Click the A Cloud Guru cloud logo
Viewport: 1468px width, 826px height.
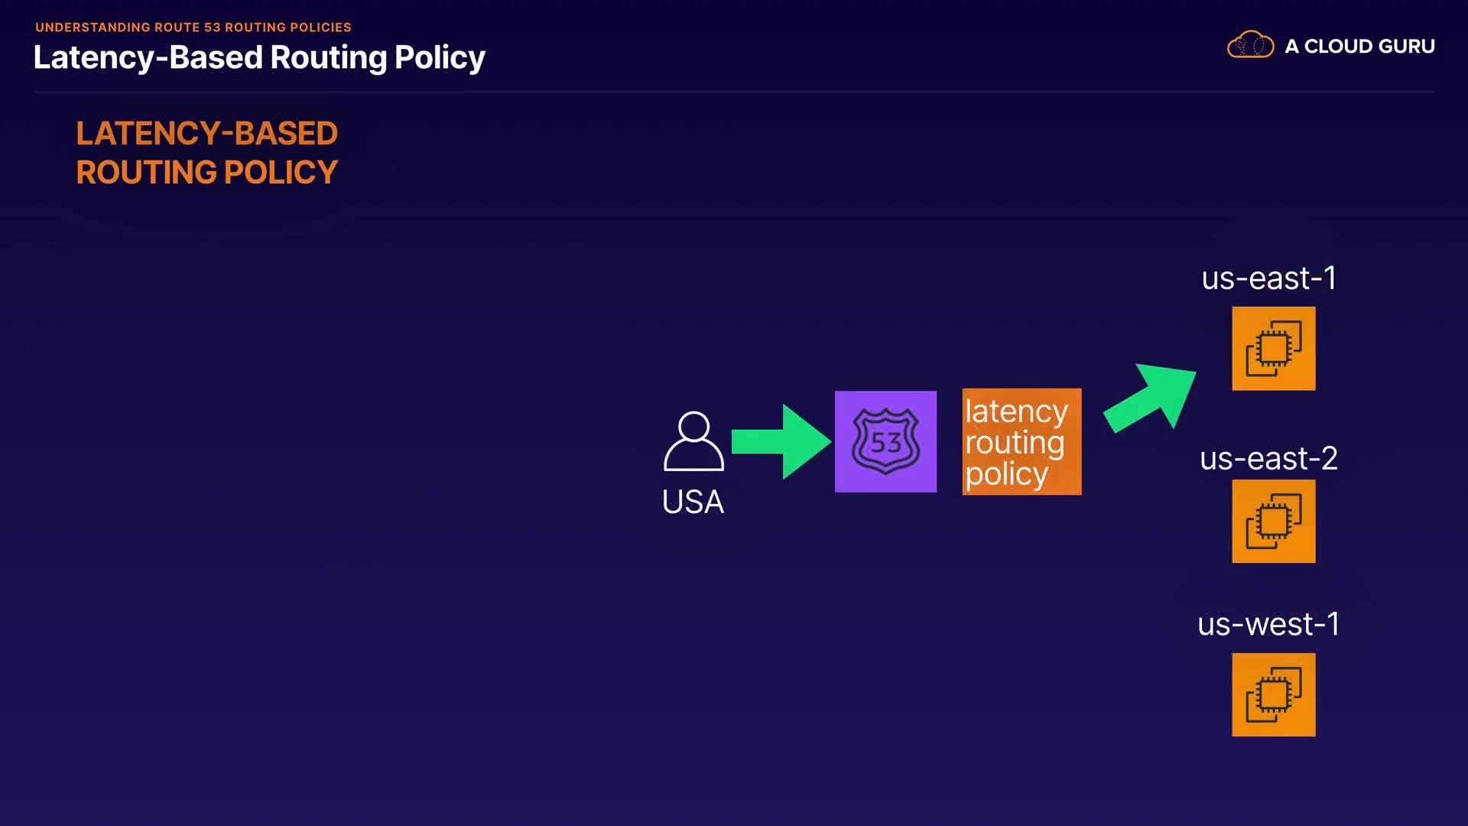pyautogui.click(x=1250, y=45)
